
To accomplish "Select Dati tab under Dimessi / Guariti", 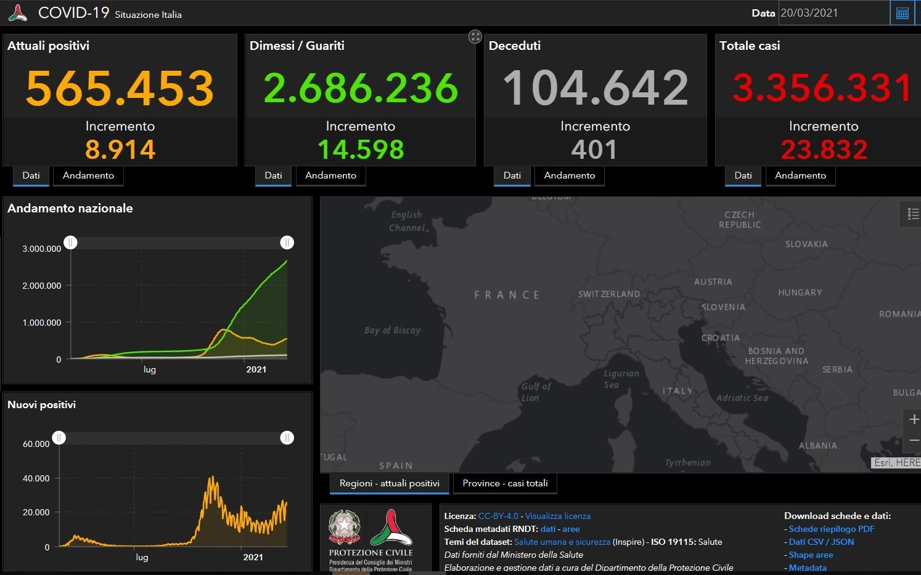I will tap(273, 175).
